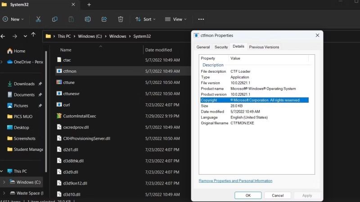The width and height of the screenshot is (360, 202).
Task: Open the New item dropdown
Action: tap(13, 19)
